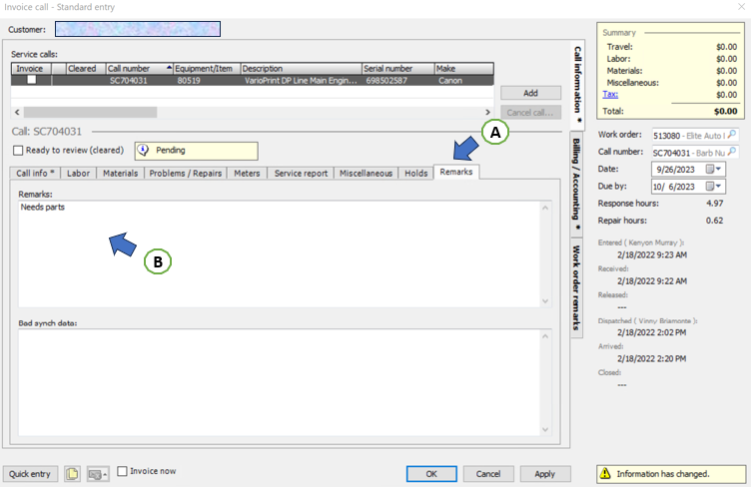Screen dimensions: 751x487
Task: Click the Add button
Action: pyautogui.click(x=530, y=93)
